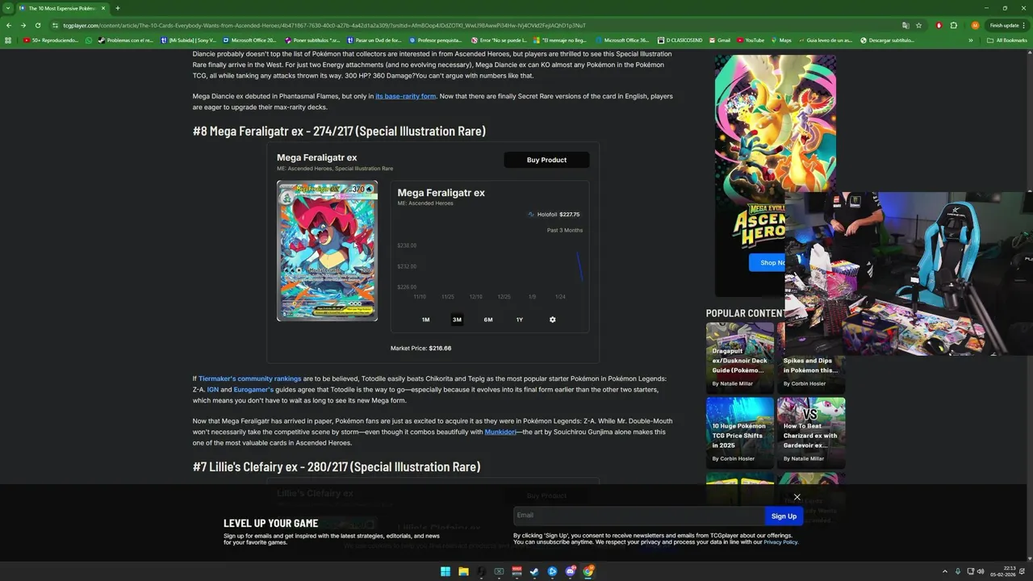The height and width of the screenshot is (581, 1033).
Task: Open the All Bookmarks folder
Action: point(1007,40)
